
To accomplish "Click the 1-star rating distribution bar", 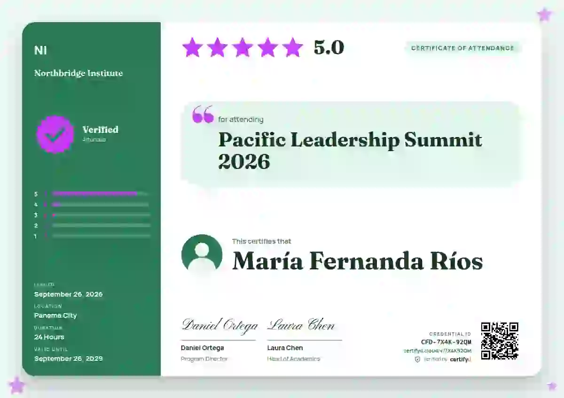I will (101, 236).
